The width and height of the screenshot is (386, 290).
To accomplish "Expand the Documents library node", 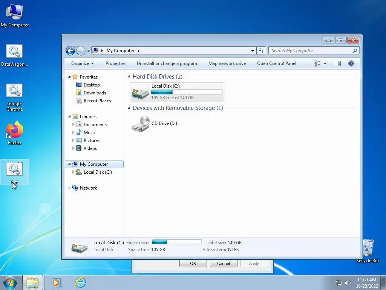I will click(73, 125).
